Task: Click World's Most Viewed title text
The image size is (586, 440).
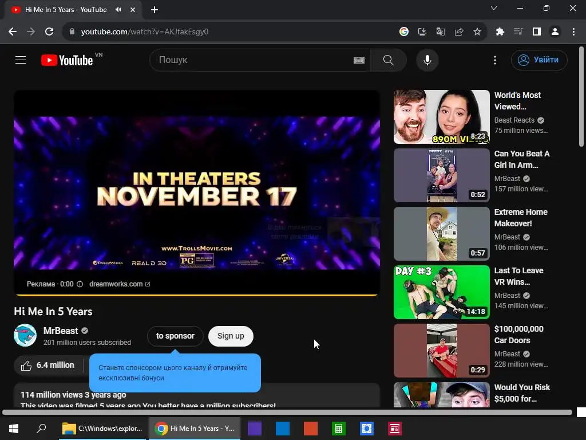Action: coord(517,101)
